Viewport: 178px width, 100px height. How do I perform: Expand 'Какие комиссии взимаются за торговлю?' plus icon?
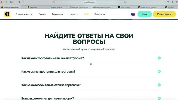159,85
